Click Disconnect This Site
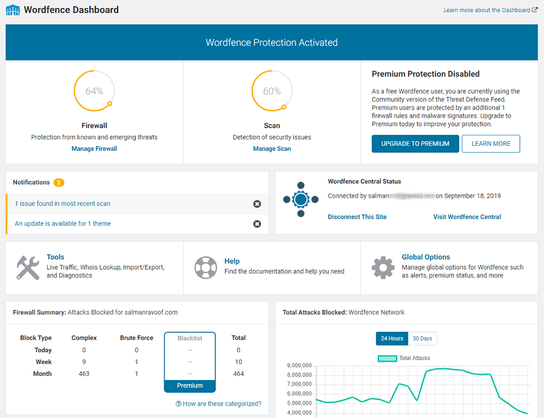Image resolution: width=544 pixels, height=418 pixels. pyautogui.click(x=357, y=216)
